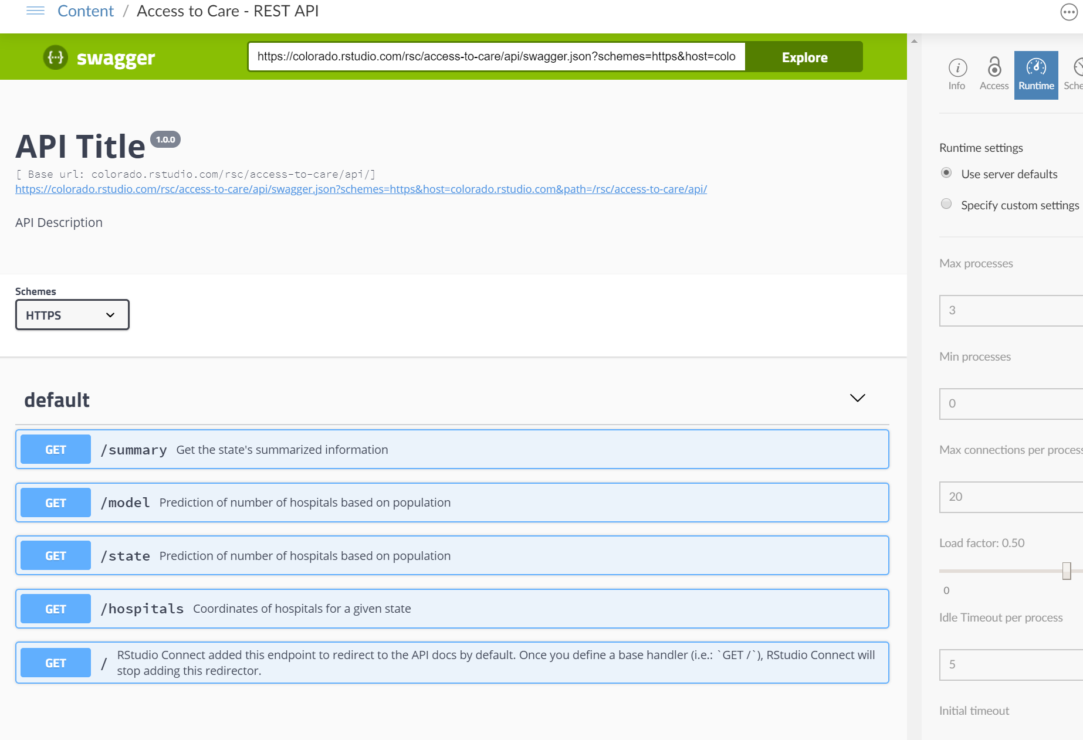Open the Info panel tab

point(957,75)
